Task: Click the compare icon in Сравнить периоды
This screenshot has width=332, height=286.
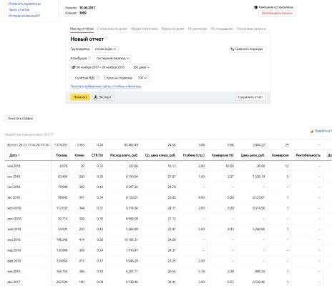Action: click(x=232, y=49)
